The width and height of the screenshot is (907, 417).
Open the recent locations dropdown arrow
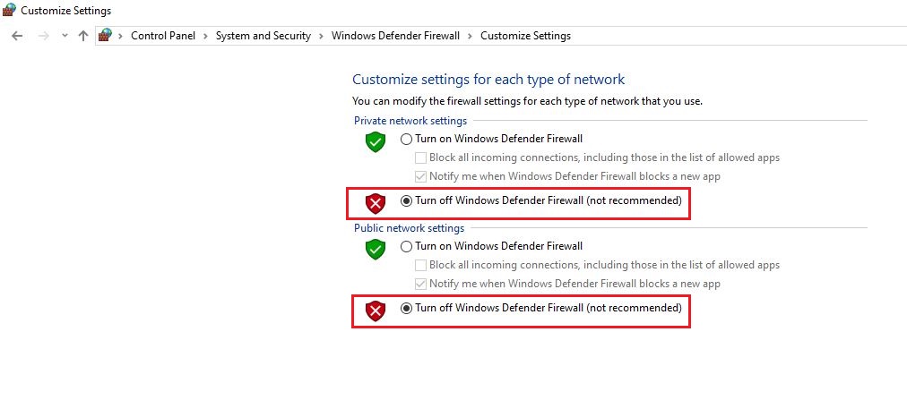pyautogui.click(x=65, y=36)
